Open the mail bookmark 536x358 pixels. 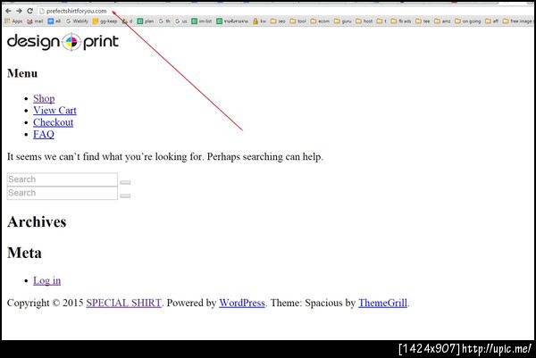35,21
